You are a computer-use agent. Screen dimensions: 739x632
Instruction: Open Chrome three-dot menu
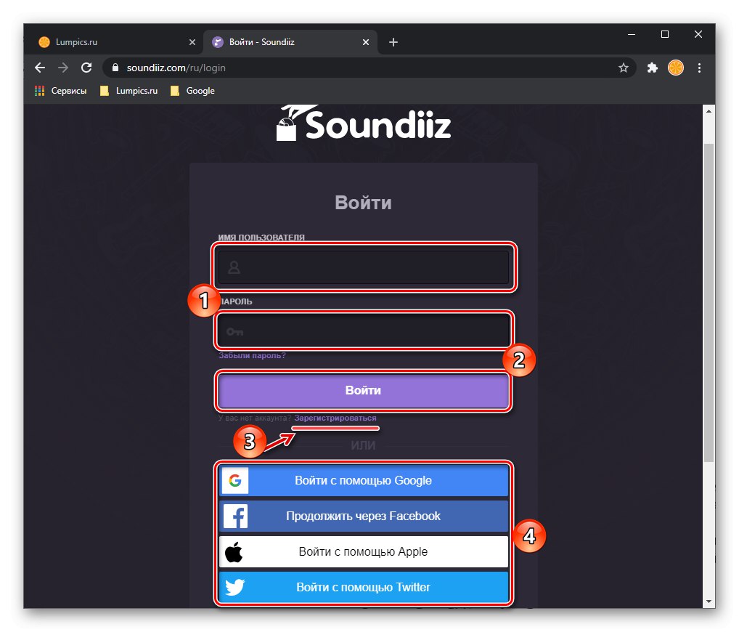[x=699, y=68]
